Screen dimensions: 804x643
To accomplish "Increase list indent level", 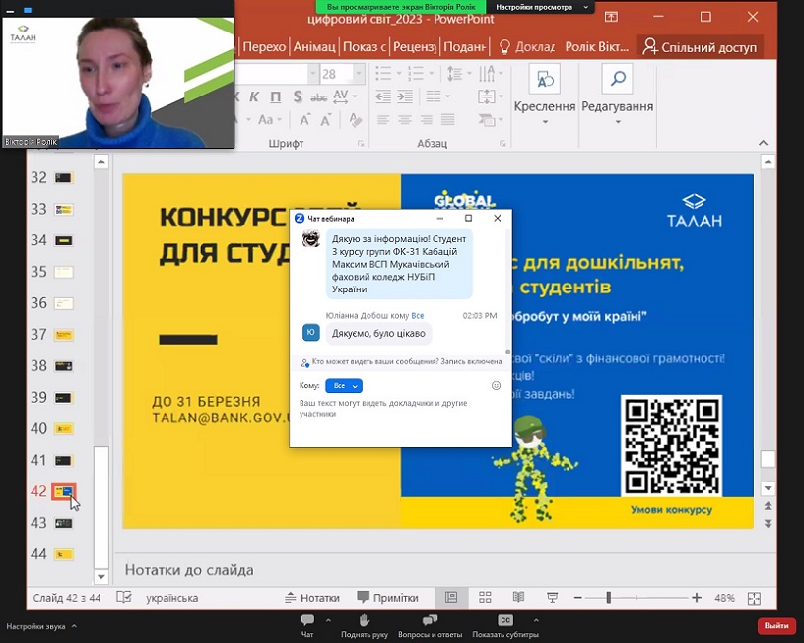I will 405,96.
